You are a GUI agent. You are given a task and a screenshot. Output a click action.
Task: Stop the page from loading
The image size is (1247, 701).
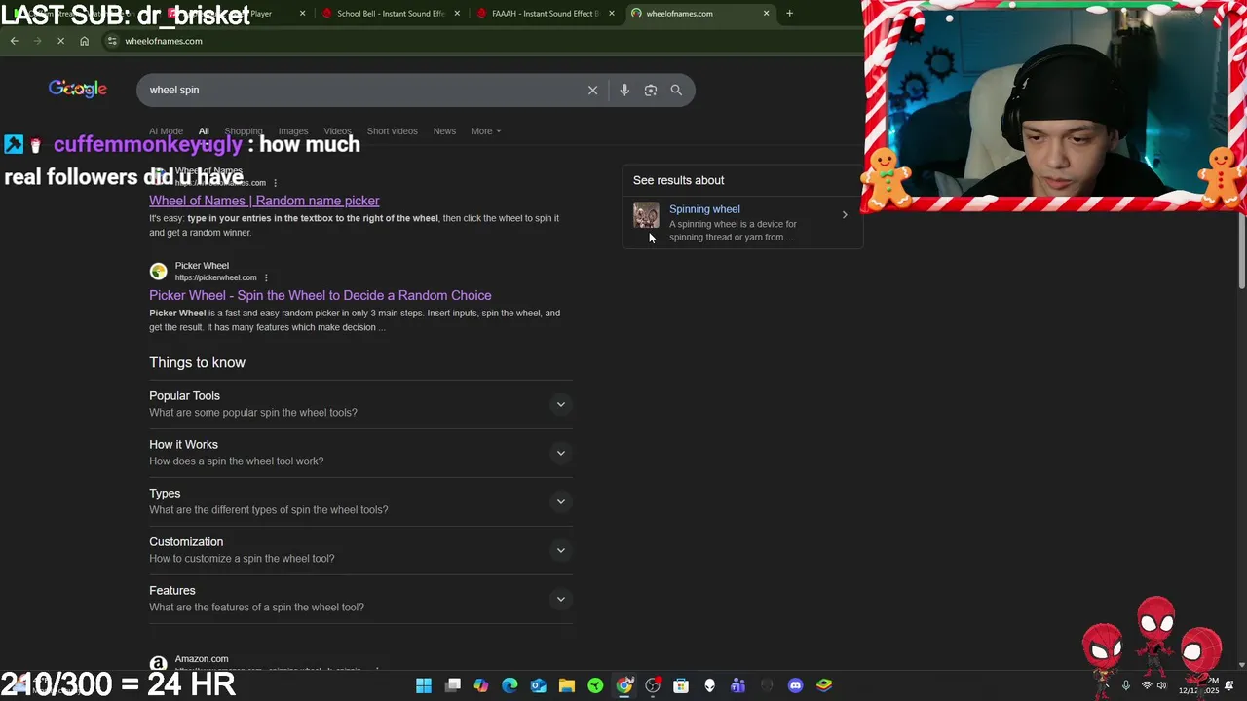coord(60,41)
